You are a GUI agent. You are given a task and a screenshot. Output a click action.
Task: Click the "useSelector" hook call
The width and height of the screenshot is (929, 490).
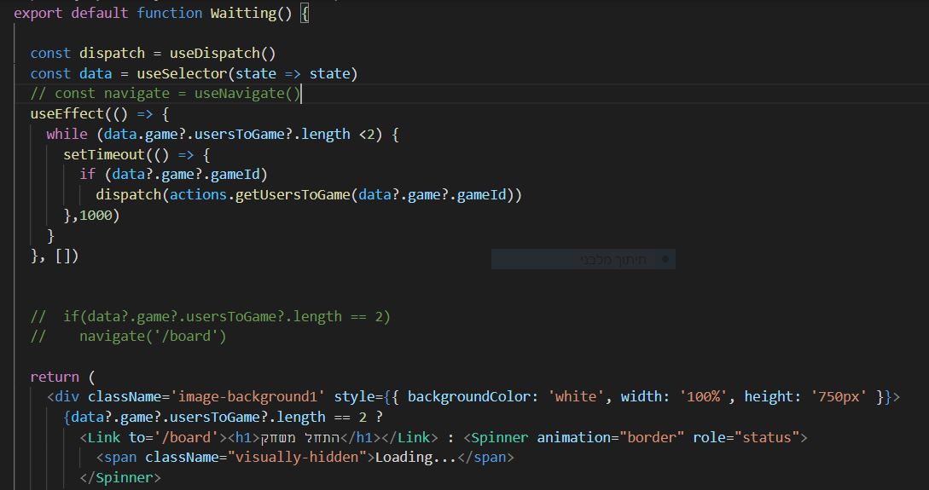(182, 73)
